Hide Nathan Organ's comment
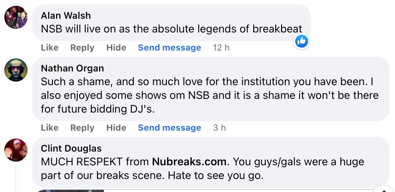 (x=116, y=128)
